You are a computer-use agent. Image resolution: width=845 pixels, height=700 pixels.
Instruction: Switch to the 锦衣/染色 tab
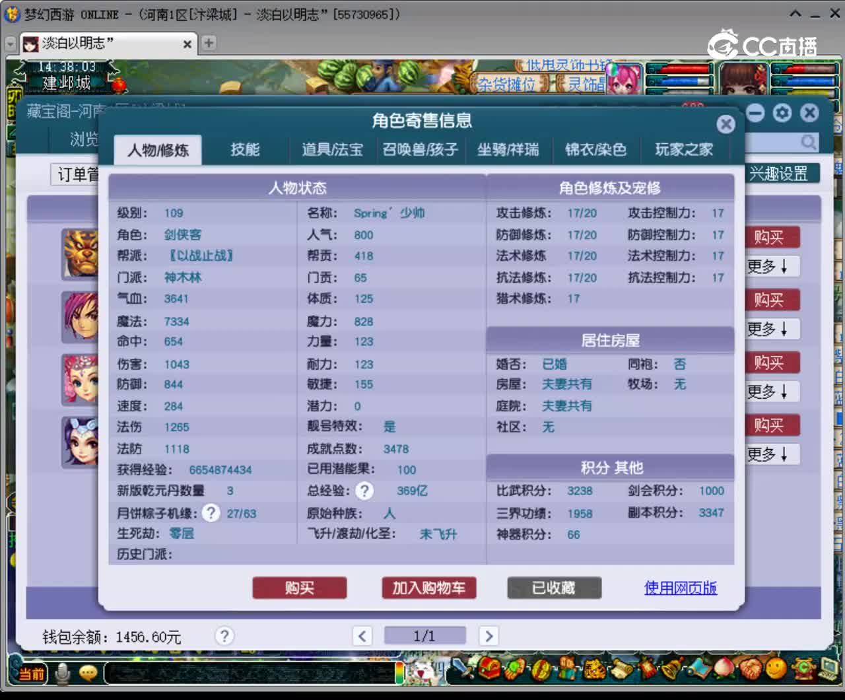coord(595,150)
